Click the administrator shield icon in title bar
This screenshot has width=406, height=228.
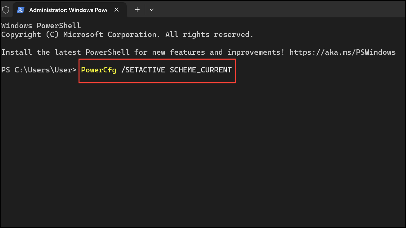click(x=6, y=10)
